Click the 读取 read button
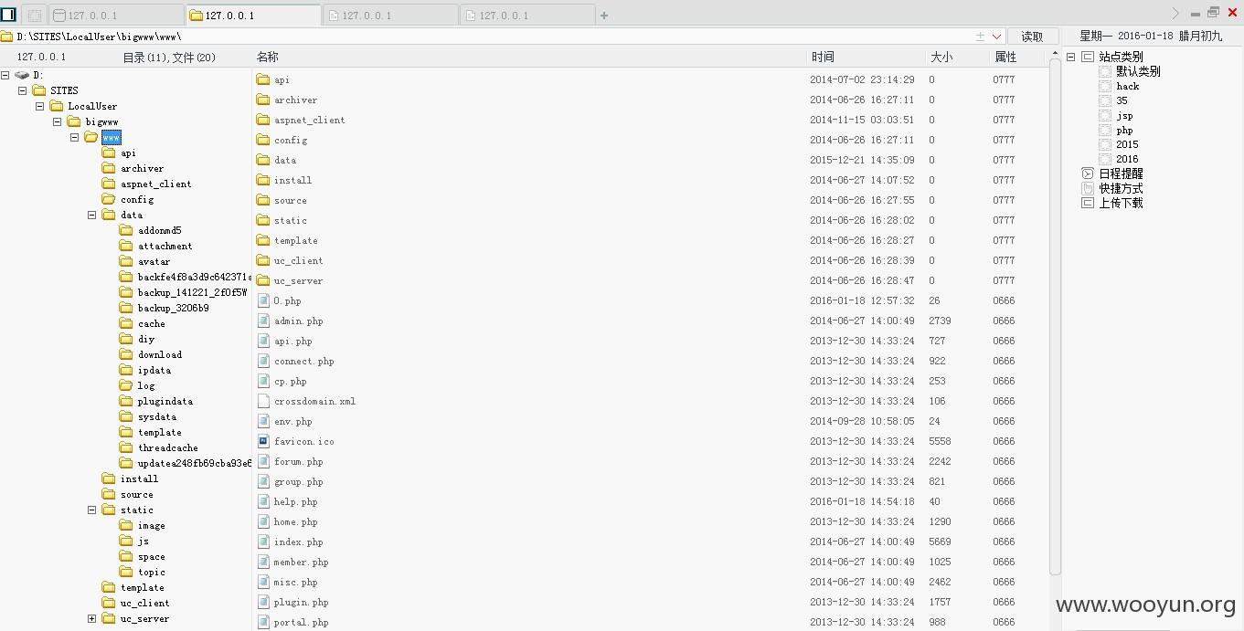The height and width of the screenshot is (631, 1244). (1032, 37)
